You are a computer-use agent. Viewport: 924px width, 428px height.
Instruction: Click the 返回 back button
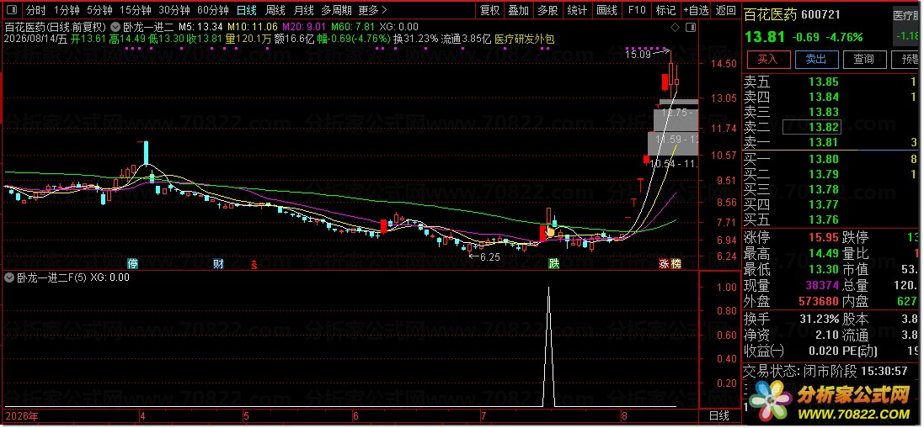(x=725, y=10)
